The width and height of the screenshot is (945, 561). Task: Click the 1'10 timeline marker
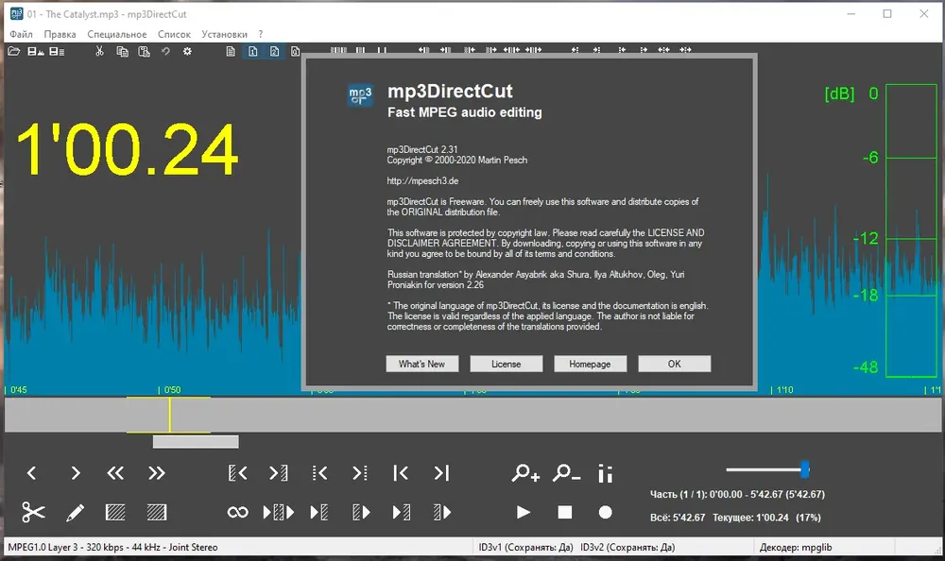point(784,390)
